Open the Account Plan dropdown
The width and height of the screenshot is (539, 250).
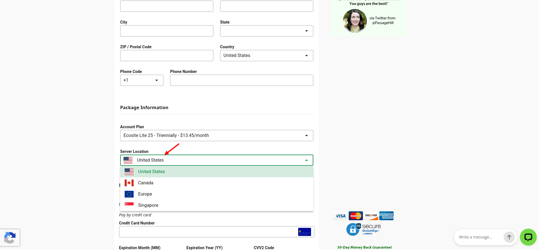tap(217, 136)
